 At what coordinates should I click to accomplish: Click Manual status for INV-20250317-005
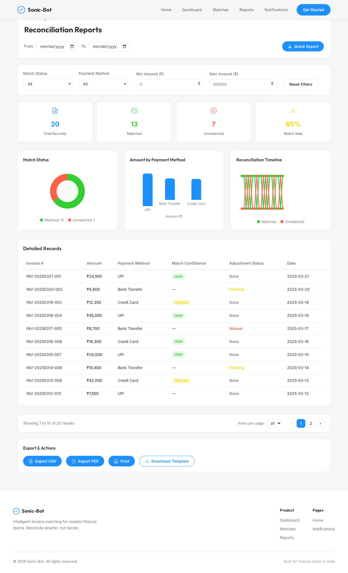(x=236, y=329)
